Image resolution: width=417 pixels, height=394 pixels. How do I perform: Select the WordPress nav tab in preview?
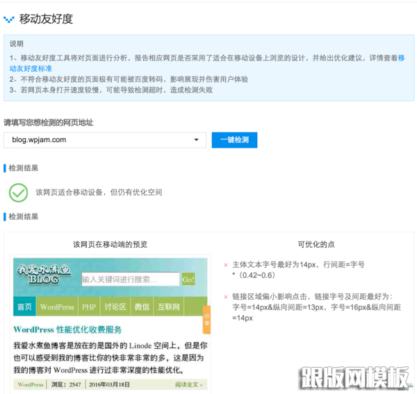[x=57, y=307]
